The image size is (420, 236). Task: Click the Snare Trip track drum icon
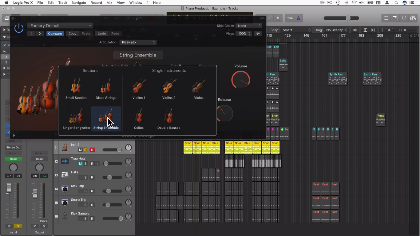pos(65,203)
